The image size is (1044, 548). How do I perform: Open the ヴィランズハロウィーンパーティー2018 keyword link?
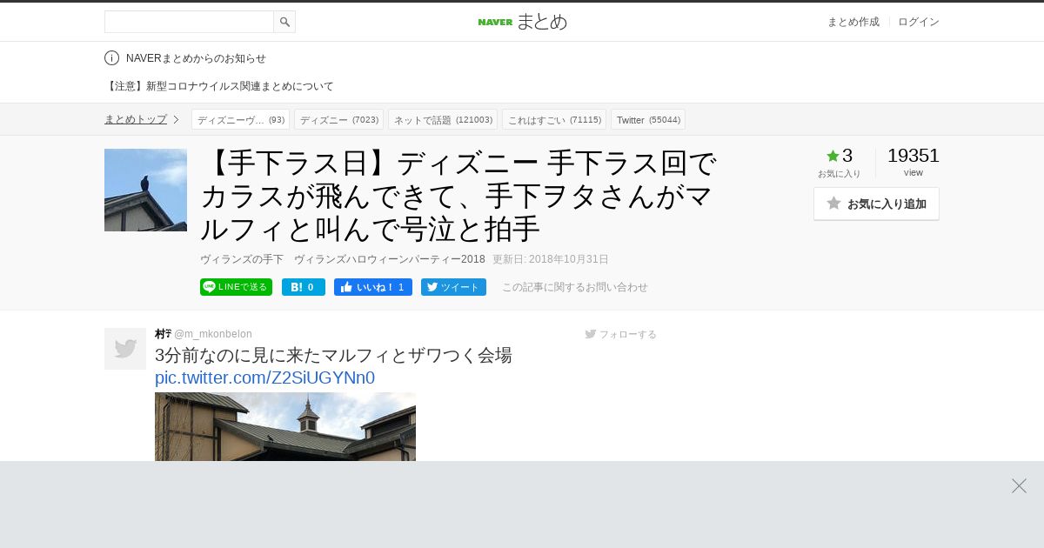click(390, 259)
